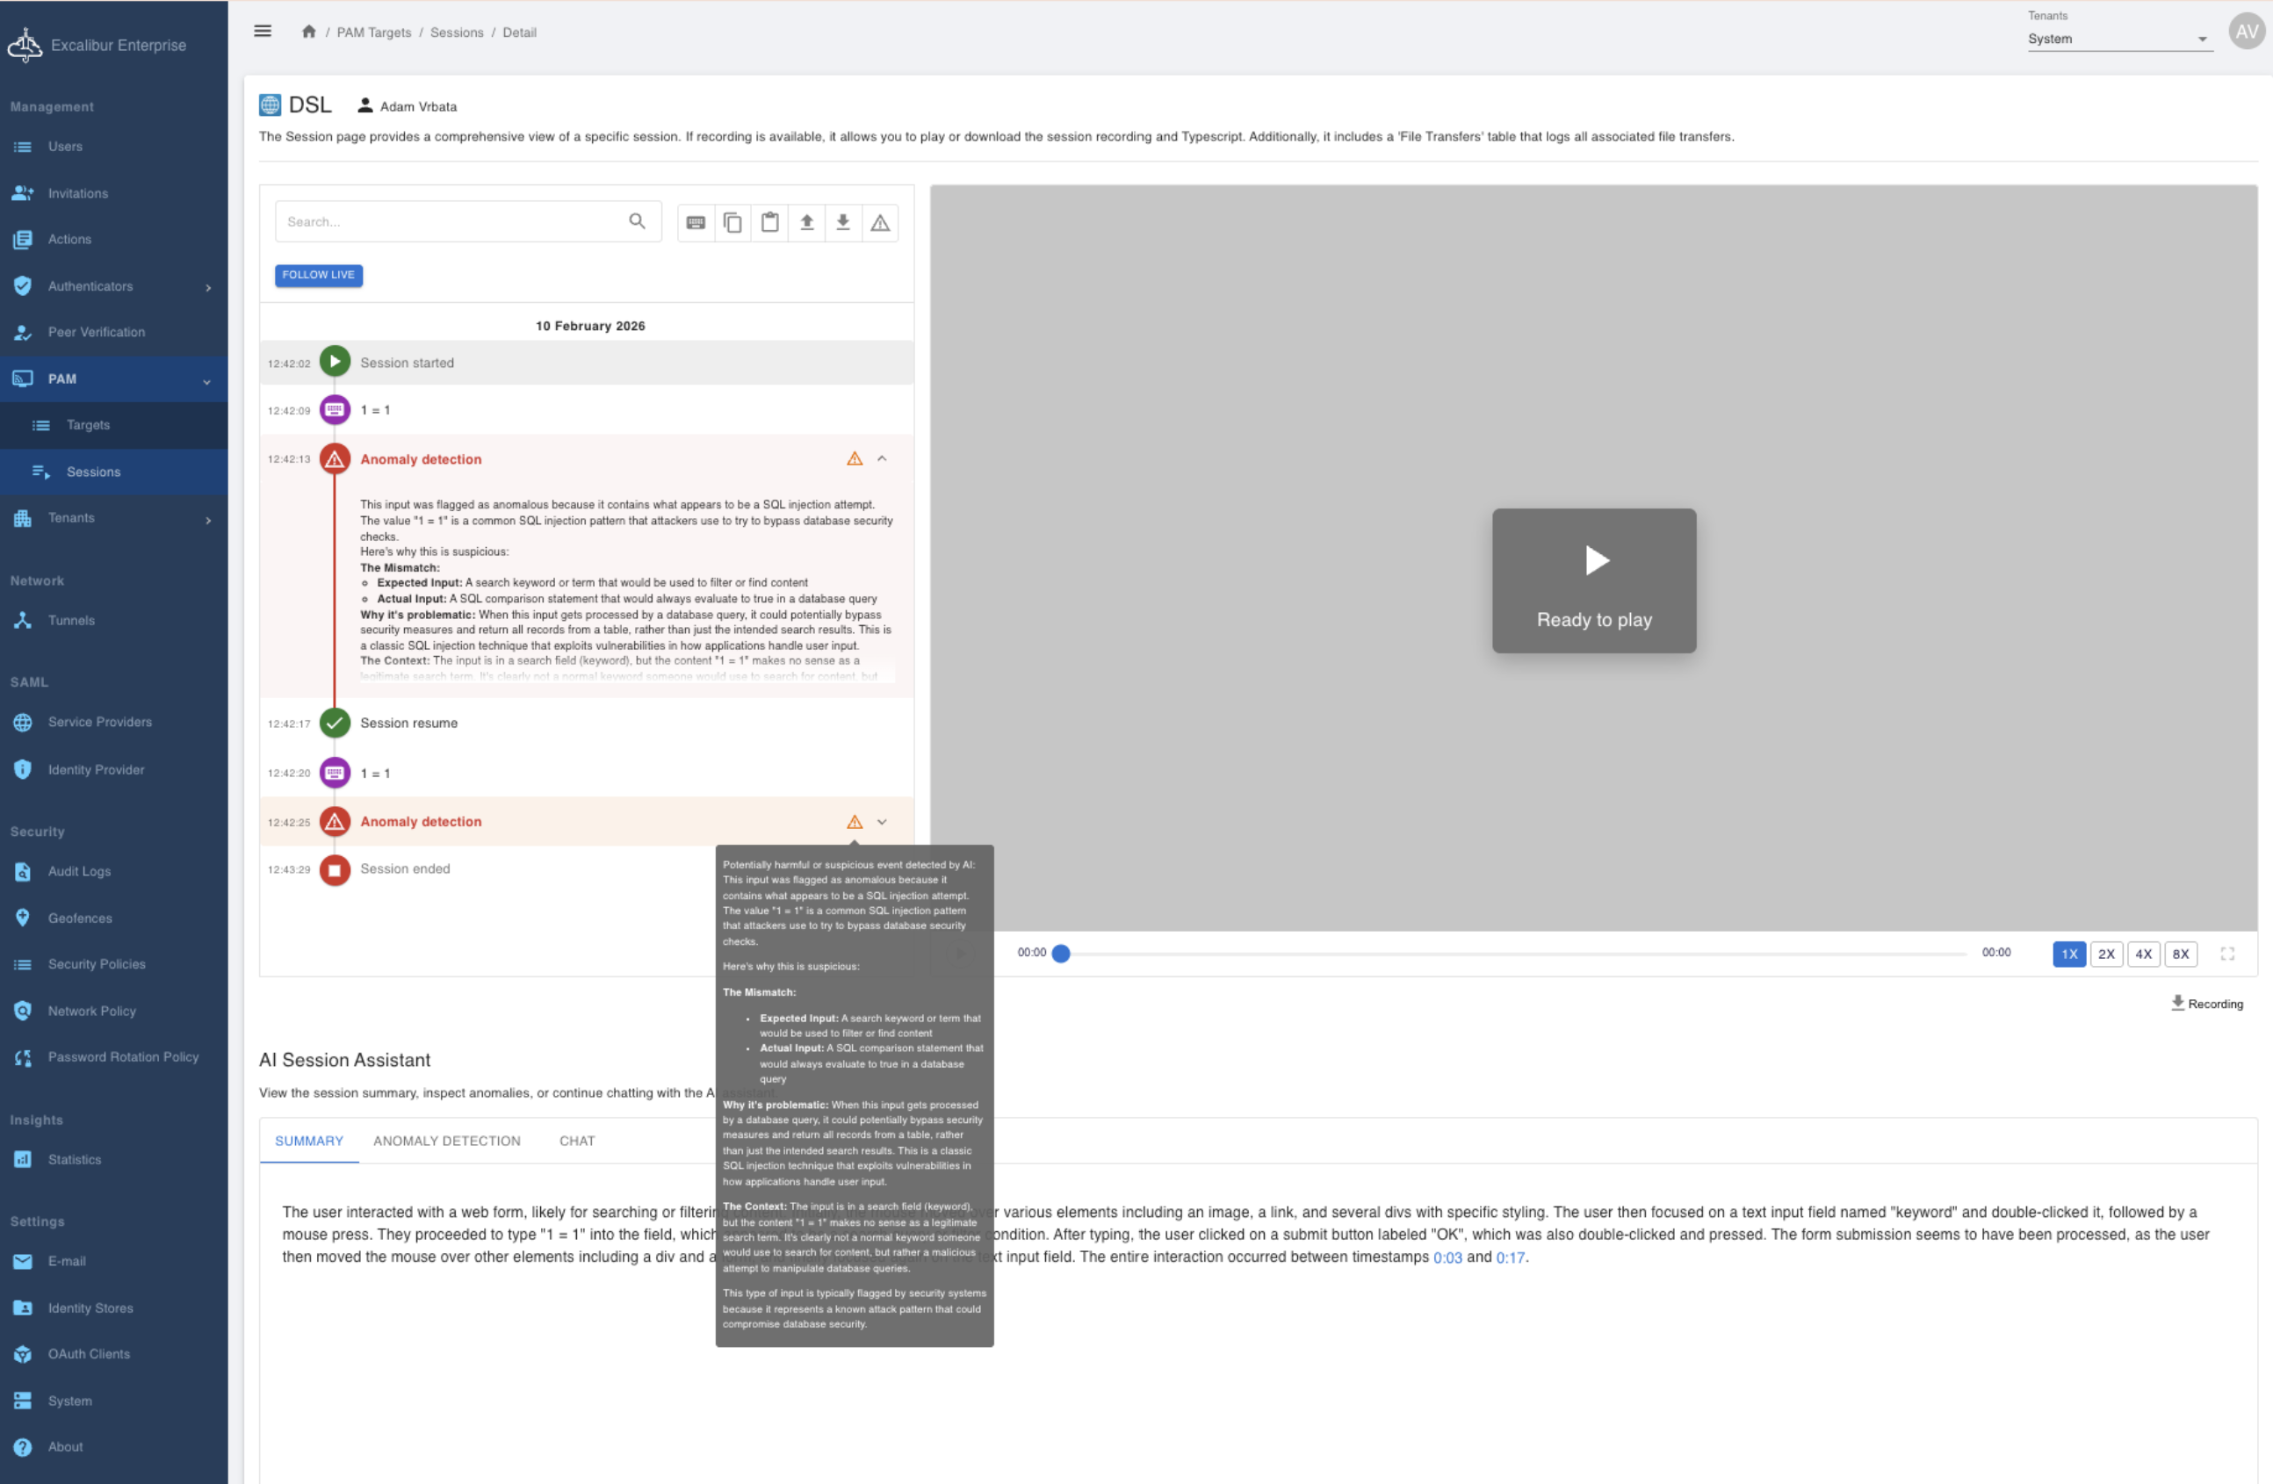Collapse the first Anomaly detection entry
Viewport: 2273px width, 1484px height.
[882, 459]
